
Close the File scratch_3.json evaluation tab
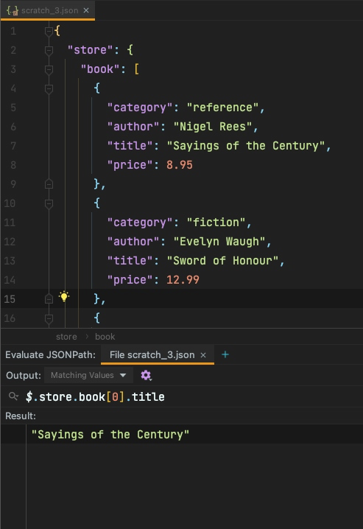pyautogui.click(x=203, y=355)
